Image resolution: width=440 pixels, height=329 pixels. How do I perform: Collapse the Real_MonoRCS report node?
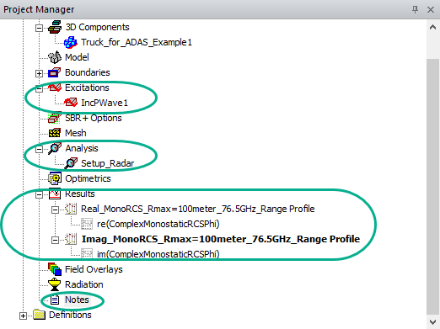coord(55,210)
